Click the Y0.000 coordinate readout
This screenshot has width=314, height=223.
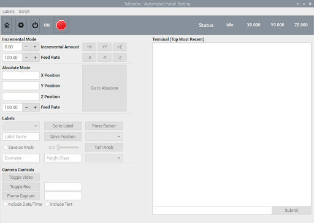click(277, 25)
